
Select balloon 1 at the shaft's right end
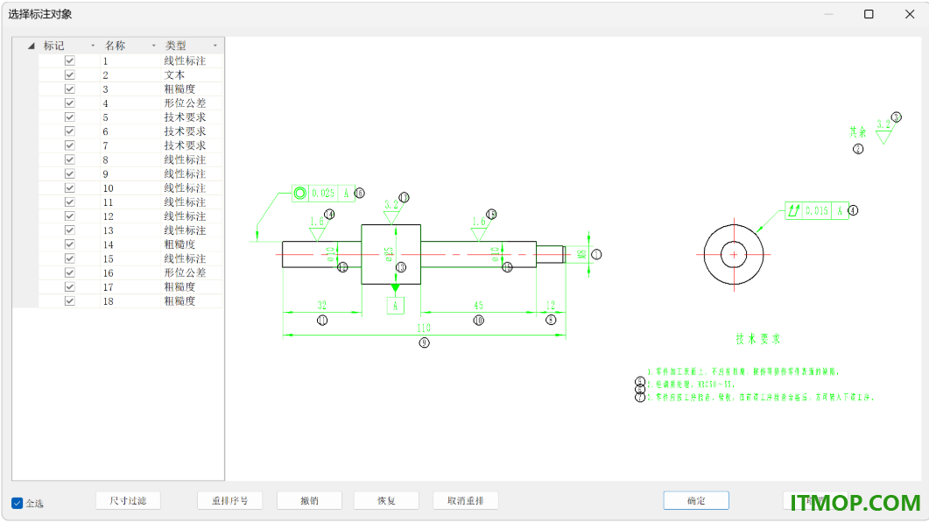tap(596, 254)
